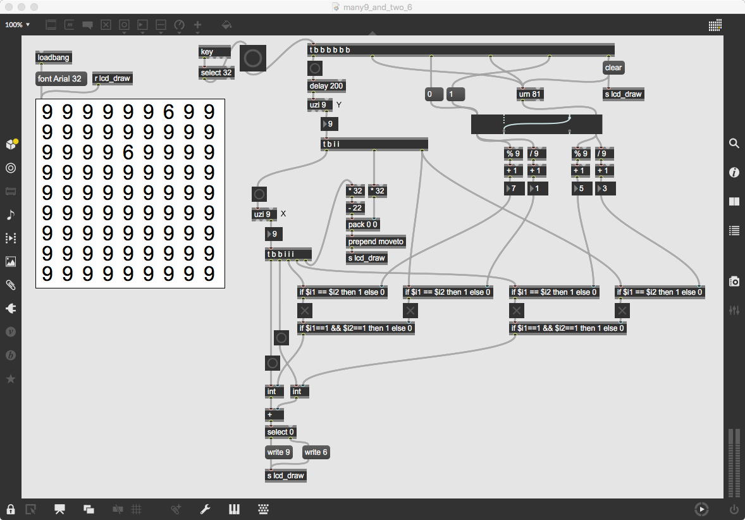The width and height of the screenshot is (745, 520).
Task: Open the video play browser in left sidebar
Action: pyautogui.click(x=11, y=238)
